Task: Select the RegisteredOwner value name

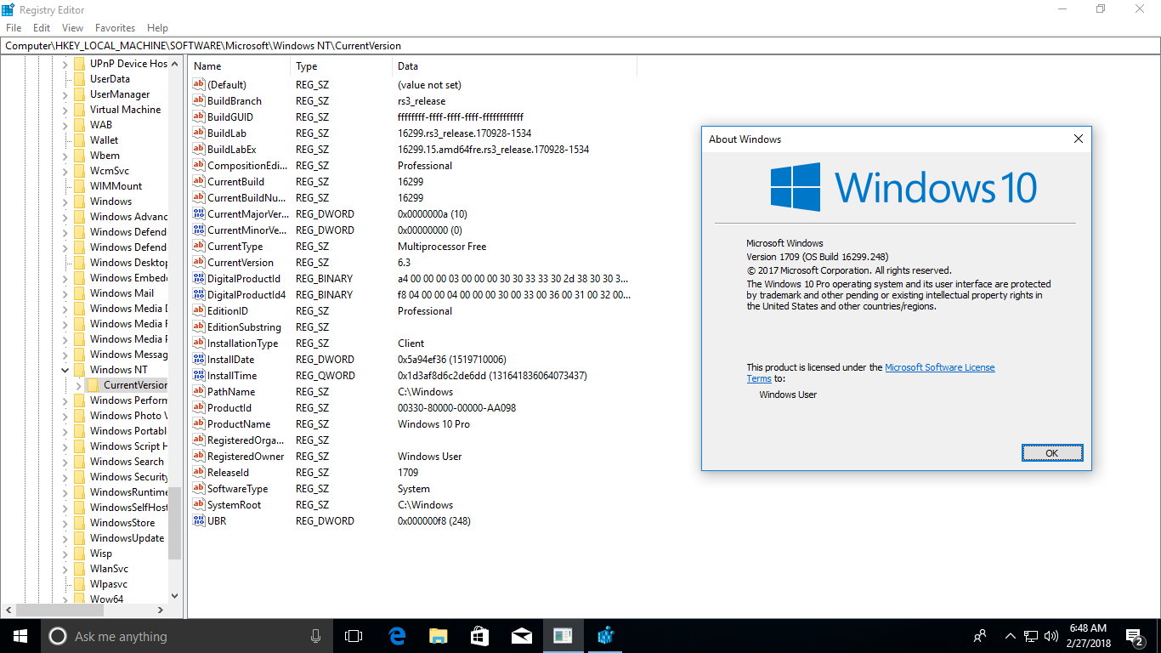Action: (246, 457)
